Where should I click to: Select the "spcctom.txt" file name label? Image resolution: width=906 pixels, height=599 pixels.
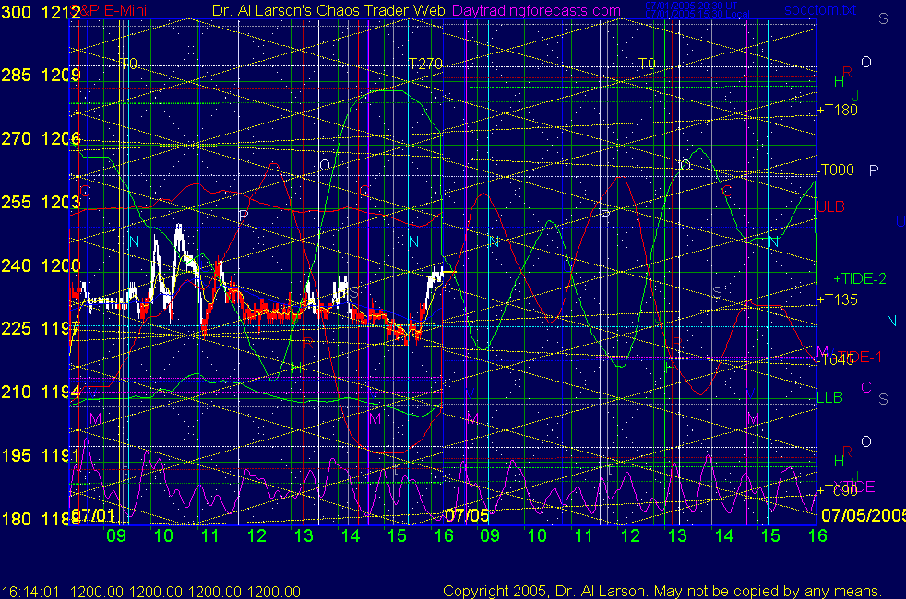pos(820,10)
